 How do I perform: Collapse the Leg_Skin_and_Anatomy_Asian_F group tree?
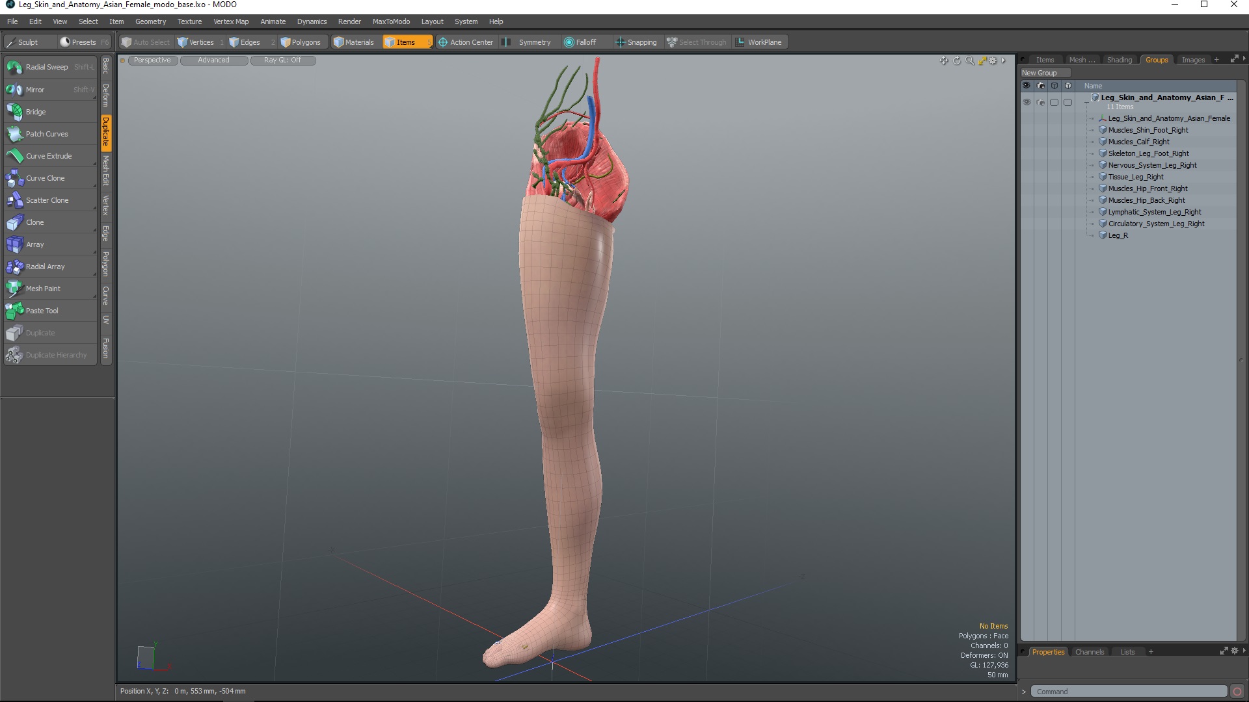[1086, 102]
